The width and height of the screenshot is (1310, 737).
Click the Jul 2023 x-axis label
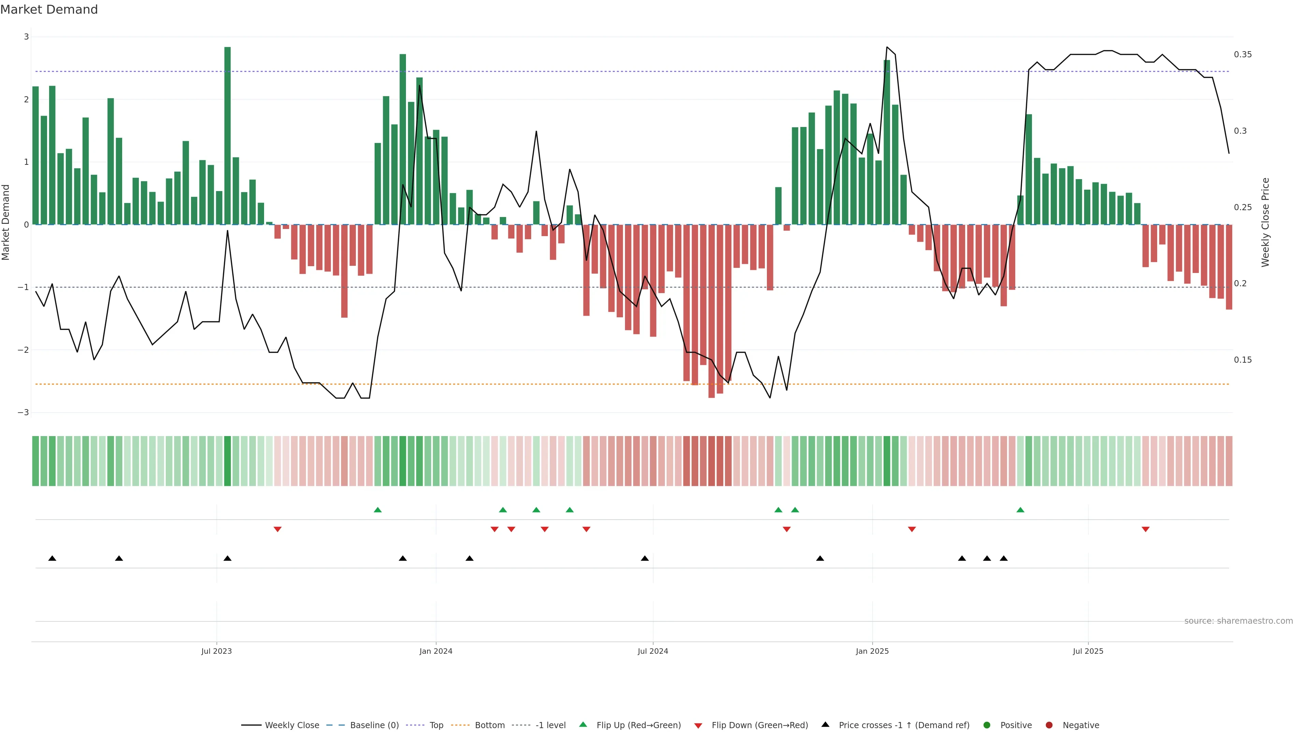pos(216,651)
